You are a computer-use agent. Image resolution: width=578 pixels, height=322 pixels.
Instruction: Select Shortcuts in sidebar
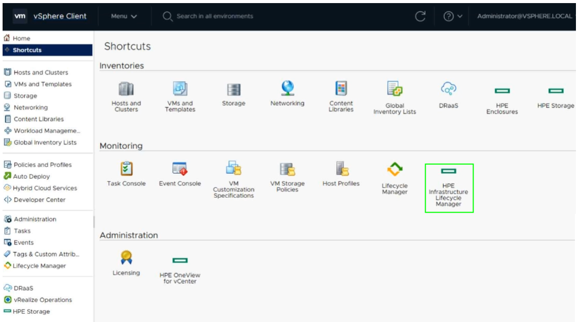click(x=47, y=50)
